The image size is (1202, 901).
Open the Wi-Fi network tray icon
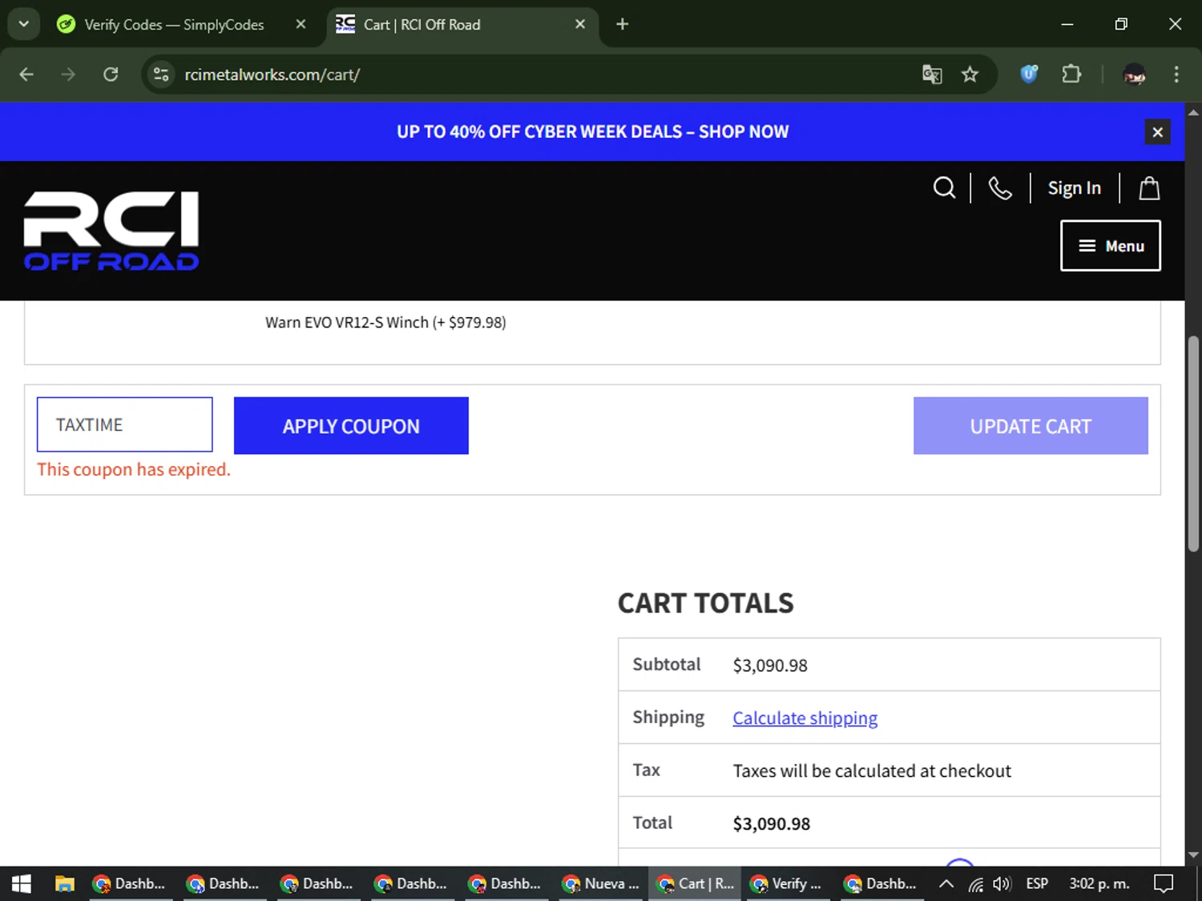click(975, 884)
